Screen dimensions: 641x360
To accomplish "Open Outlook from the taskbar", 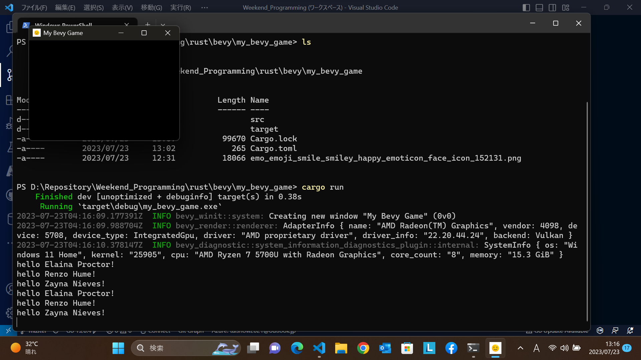I will pos(385,348).
